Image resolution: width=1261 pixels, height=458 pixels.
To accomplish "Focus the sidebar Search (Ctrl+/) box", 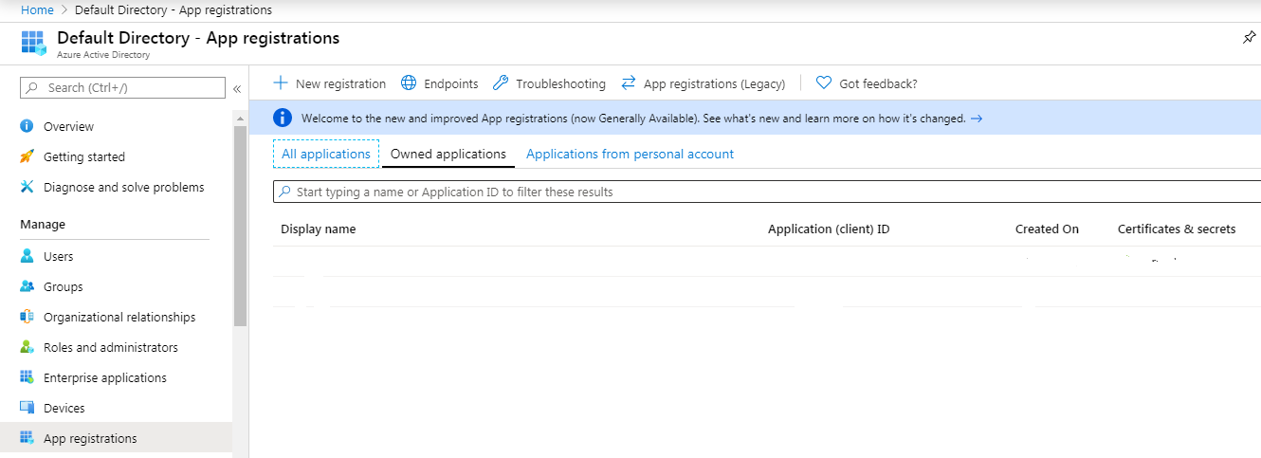I will coord(122,87).
